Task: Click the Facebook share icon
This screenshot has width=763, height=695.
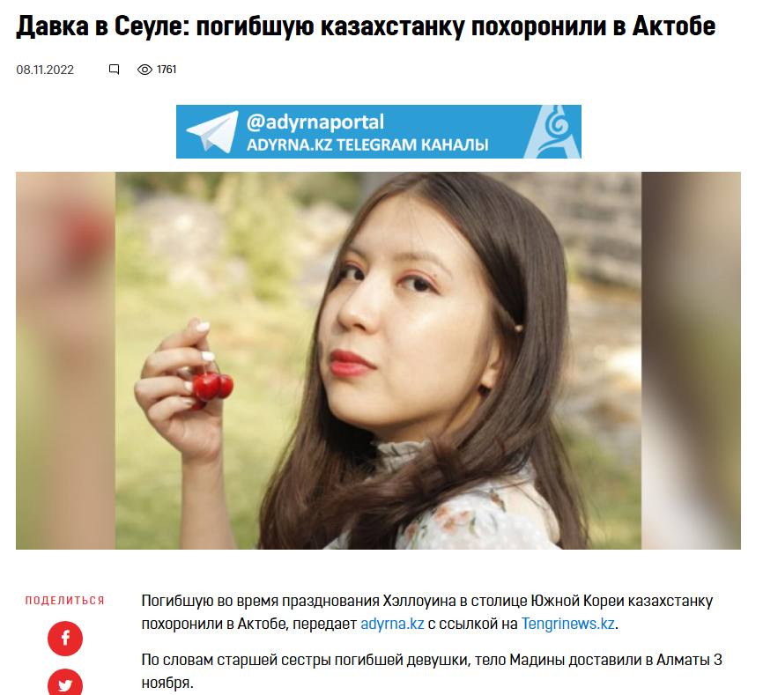Action: point(65,638)
